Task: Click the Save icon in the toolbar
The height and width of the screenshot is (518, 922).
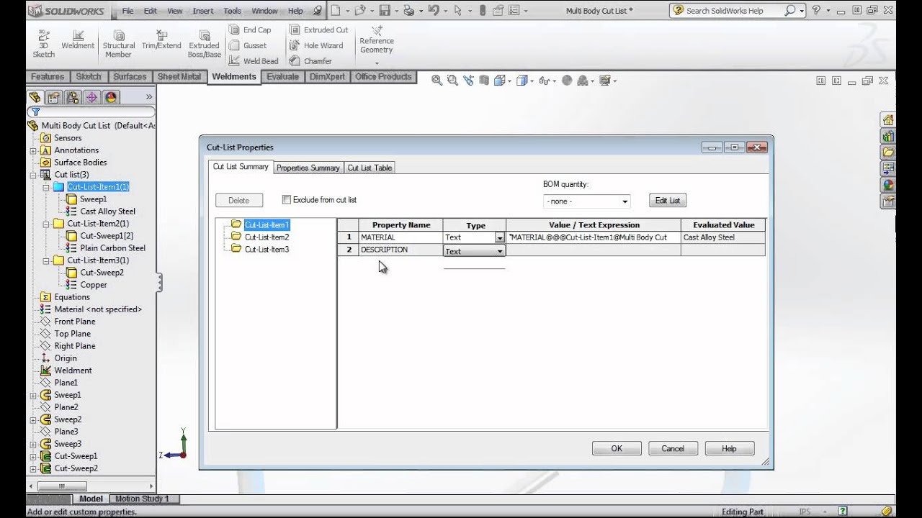Action: [385, 11]
